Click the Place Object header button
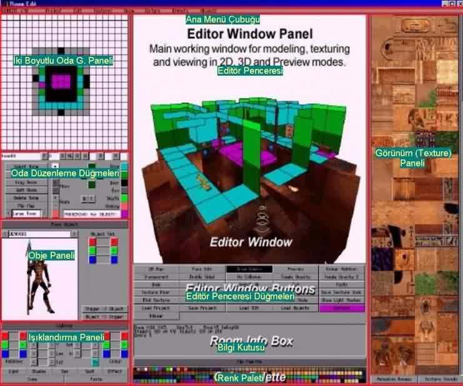Image resolution: width=463 pixels, height=386 pixels. click(x=64, y=225)
